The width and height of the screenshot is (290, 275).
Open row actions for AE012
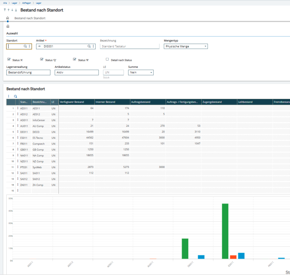click(18, 114)
